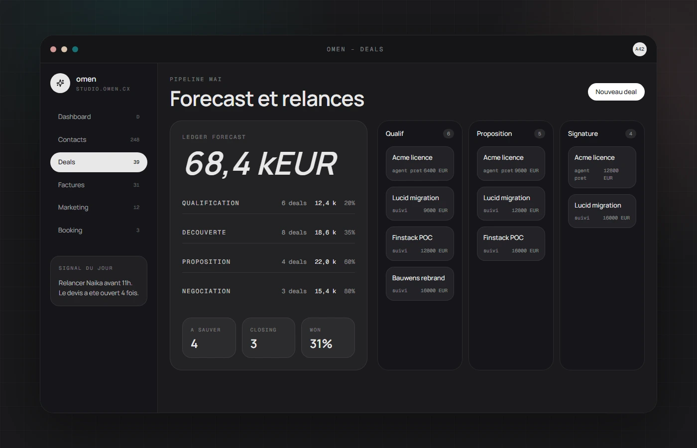Go to Factures section
The height and width of the screenshot is (448, 697).
pos(99,185)
